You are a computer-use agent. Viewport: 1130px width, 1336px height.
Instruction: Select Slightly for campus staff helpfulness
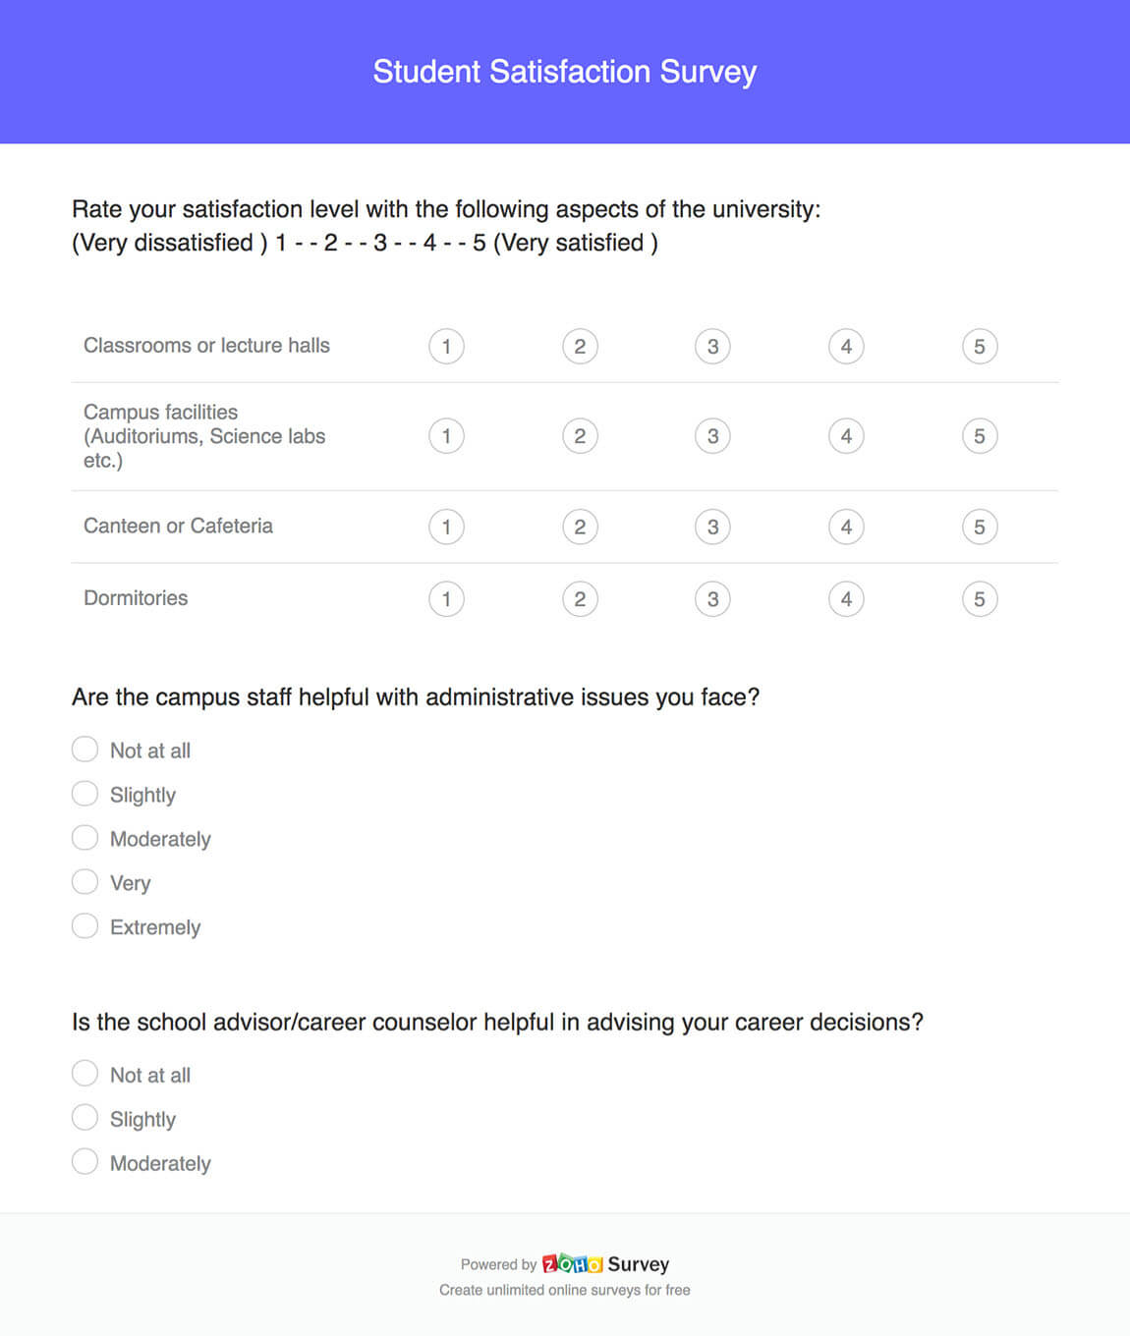85,793
